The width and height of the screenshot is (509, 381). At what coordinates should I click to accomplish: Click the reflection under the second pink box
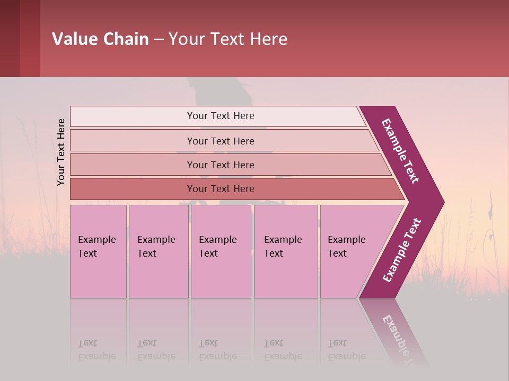158,333
